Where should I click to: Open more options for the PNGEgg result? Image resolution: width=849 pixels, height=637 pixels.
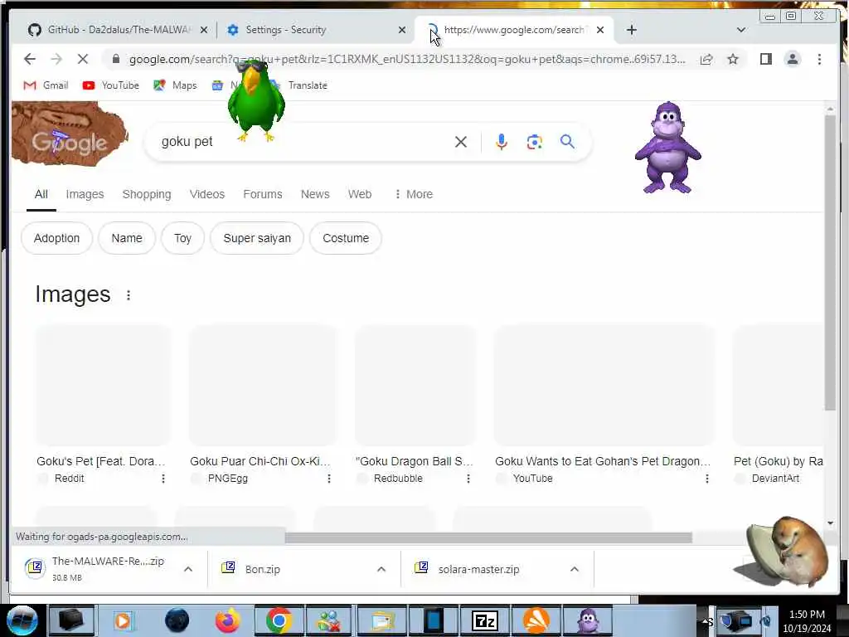(x=328, y=479)
